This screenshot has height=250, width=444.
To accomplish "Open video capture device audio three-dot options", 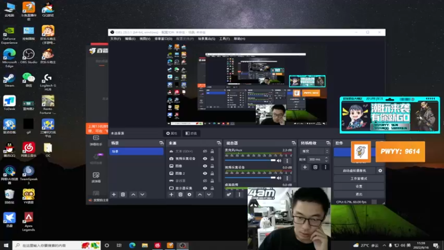I will click(287, 178).
